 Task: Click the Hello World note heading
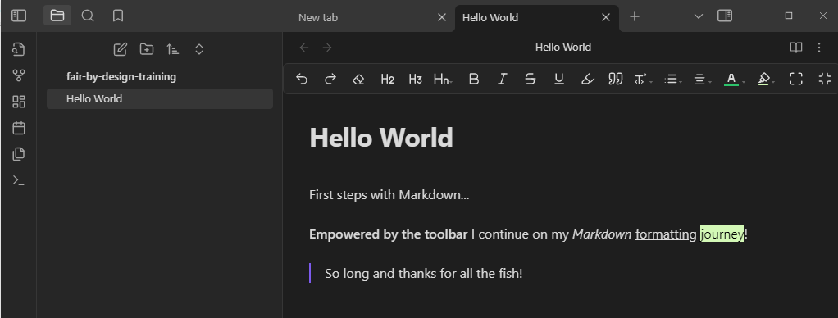click(x=381, y=138)
